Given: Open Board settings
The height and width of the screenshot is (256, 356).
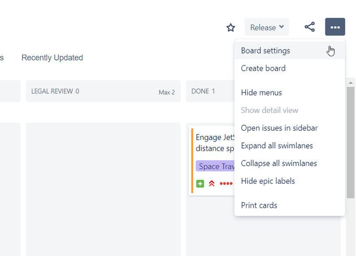Looking at the screenshot, I should click(x=265, y=50).
